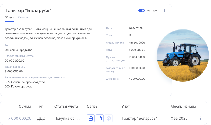Click the Фев 2026 cell
Screen dimensions: 211x125
[x=179, y=118]
